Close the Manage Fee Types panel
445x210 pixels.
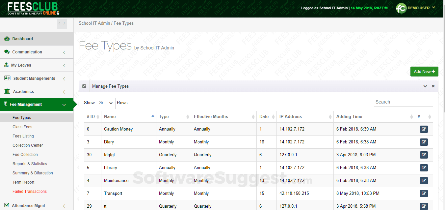pos(433,86)
